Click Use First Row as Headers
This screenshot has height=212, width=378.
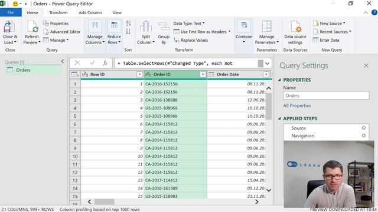(202, 32)
